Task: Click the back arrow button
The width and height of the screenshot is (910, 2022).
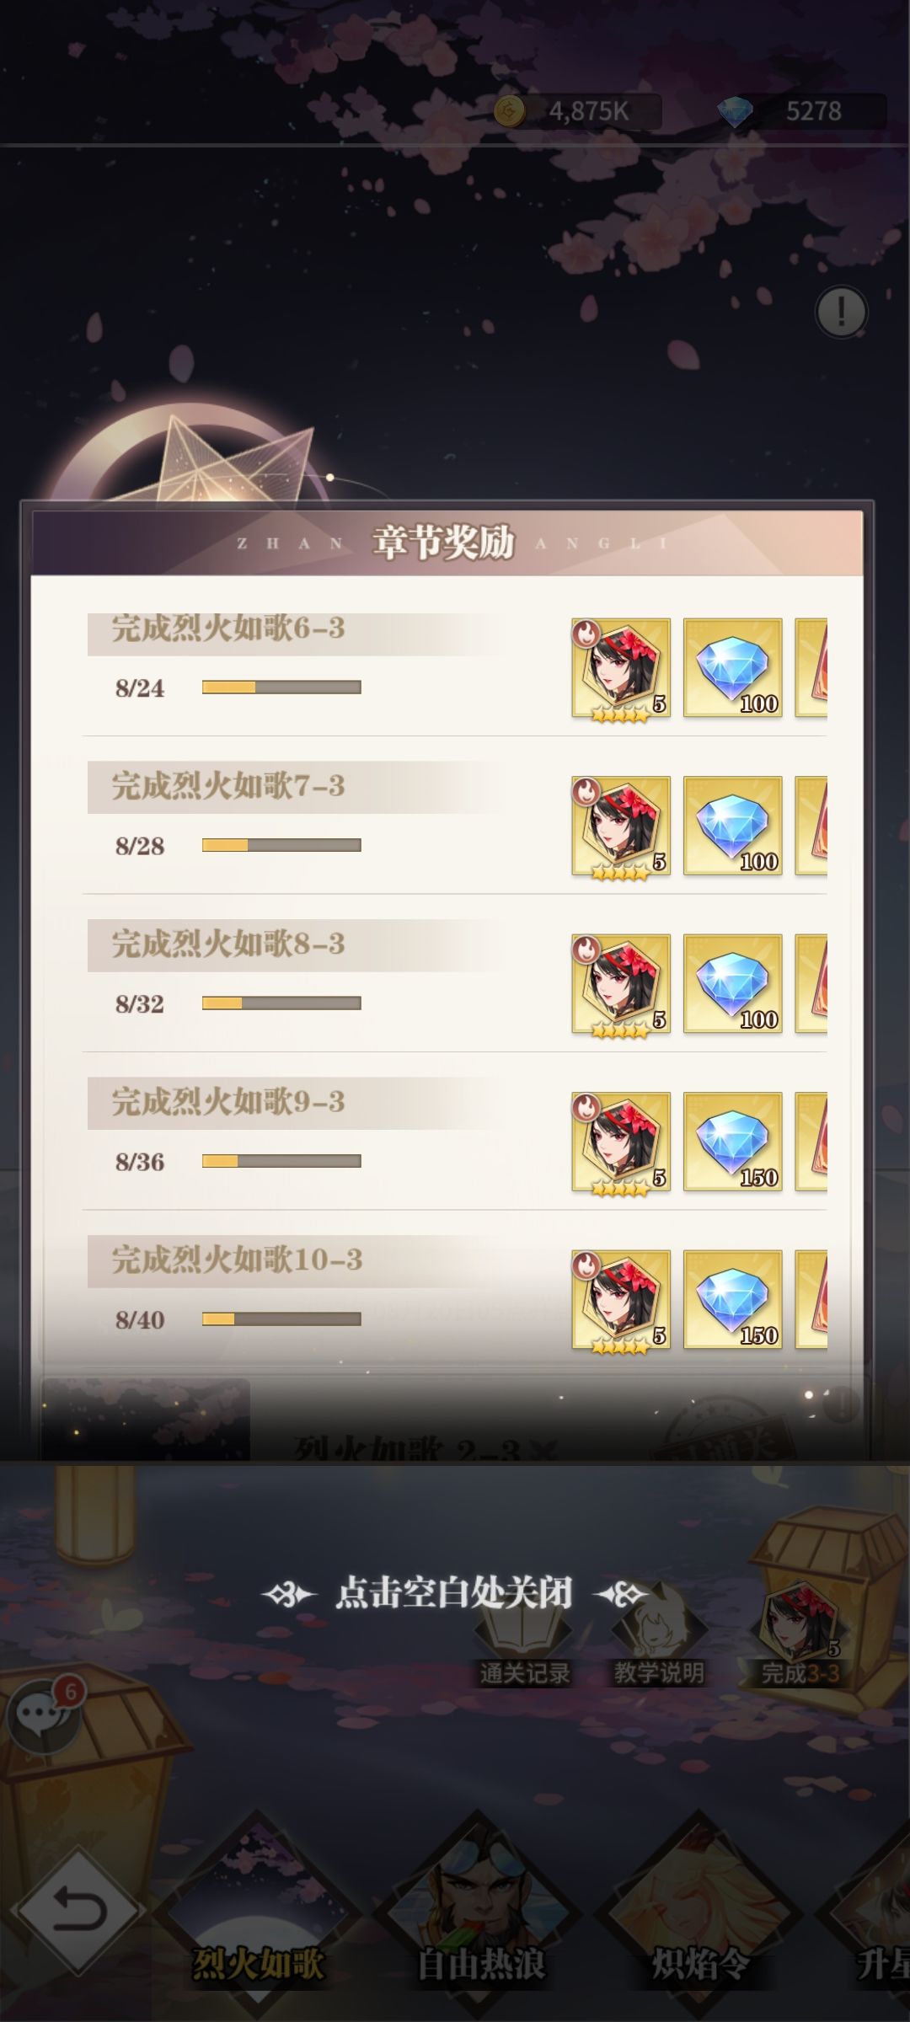Action: (x=79, y=1910)
